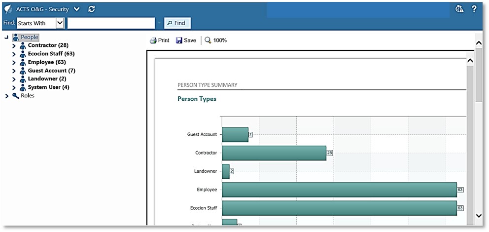Viewport: 489px width, 232px height.
Task: Open the Starts With search mode dropdown
Action: 60,23
